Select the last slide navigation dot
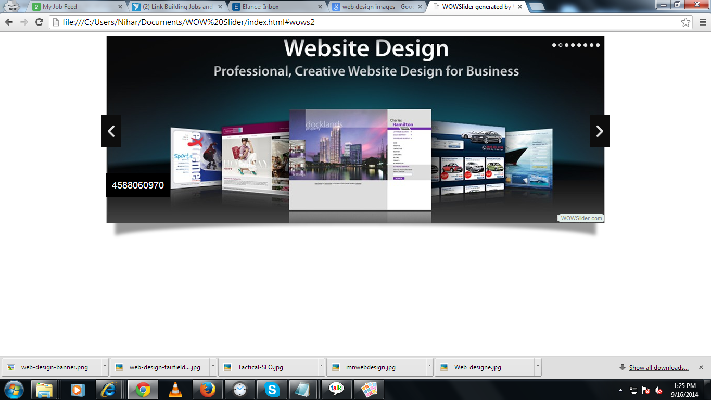 click(x=598, y=45)
